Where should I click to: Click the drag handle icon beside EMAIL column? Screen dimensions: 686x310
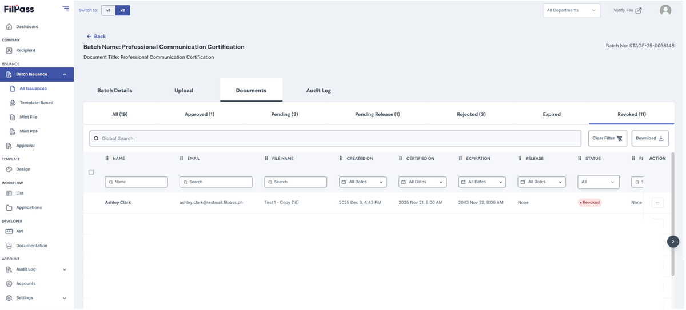click(x=182, y=159)
